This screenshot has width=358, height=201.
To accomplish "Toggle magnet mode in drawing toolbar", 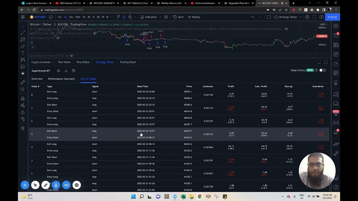I will [23, 99].
